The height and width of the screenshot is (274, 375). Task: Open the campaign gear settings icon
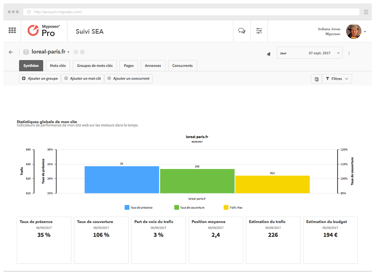pyautogui.click(x=76, y=52)
